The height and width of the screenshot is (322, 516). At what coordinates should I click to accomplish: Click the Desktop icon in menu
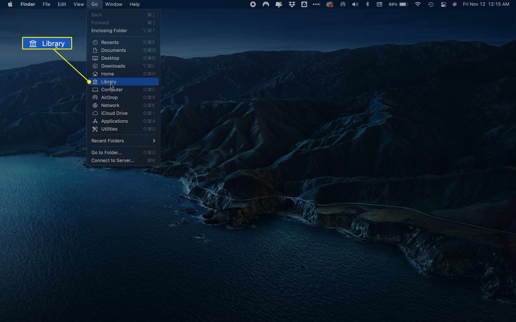95,58
